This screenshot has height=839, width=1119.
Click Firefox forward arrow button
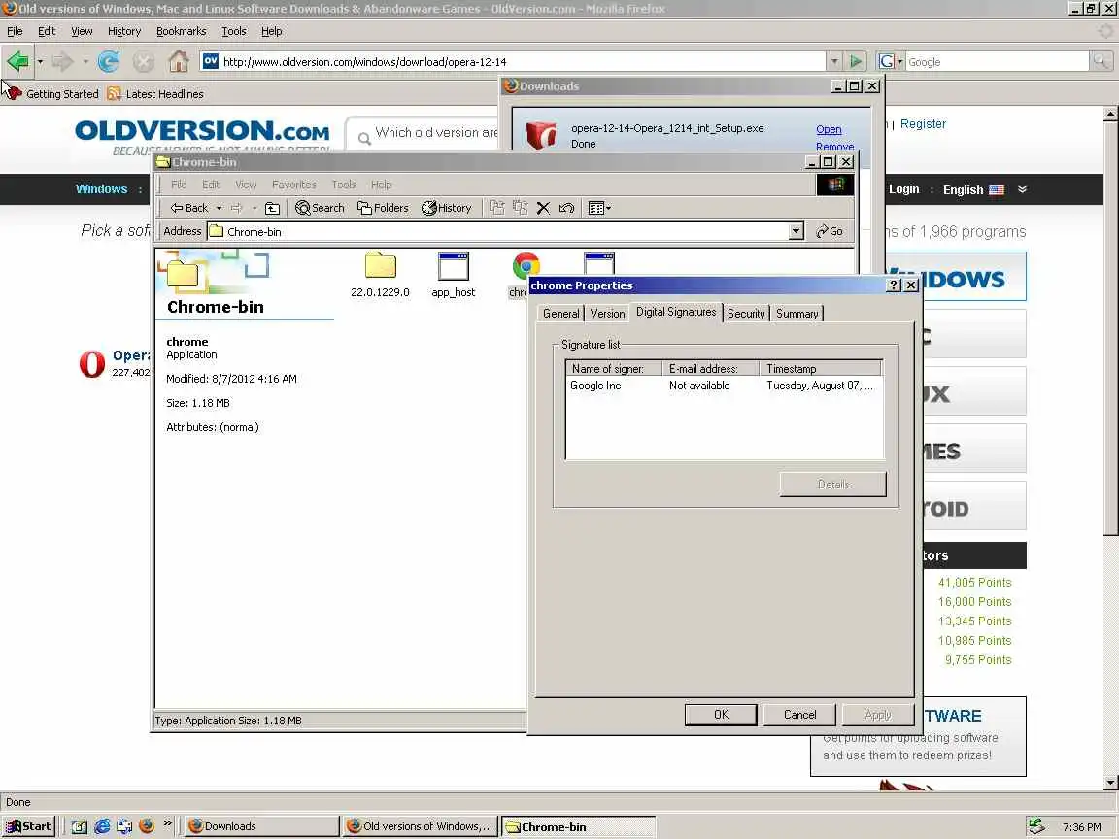pyautogui.click(x=63, y=61)
